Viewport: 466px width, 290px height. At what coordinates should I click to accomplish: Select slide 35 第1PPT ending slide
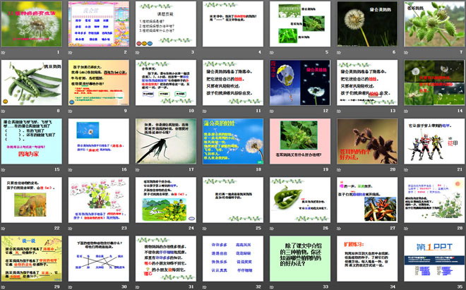(434, 259)
